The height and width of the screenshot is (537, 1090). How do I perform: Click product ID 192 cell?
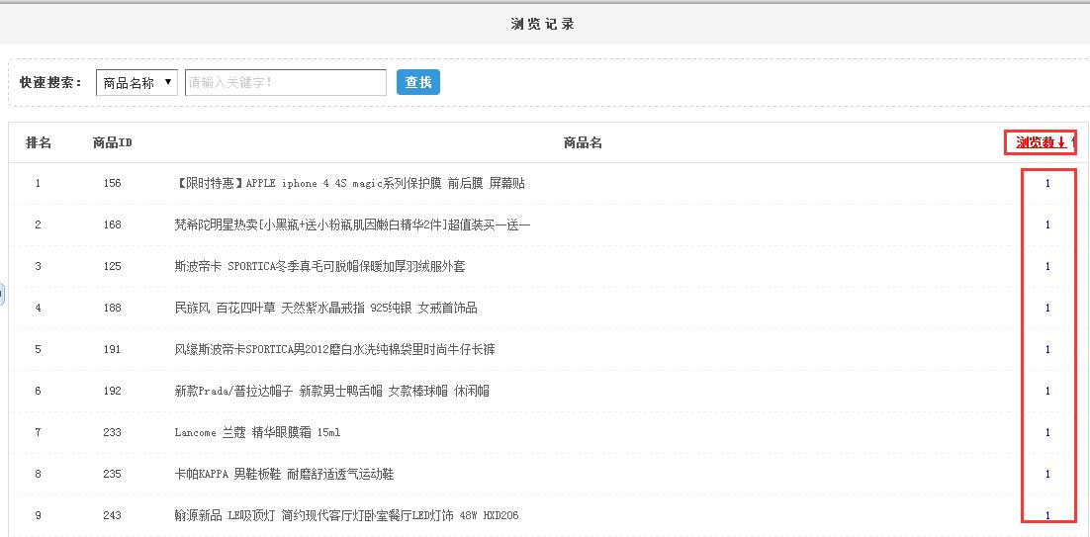point(112,391)
